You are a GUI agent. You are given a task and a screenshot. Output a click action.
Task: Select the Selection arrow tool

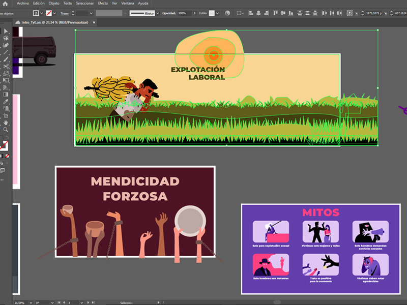click(x=6, y=32)
